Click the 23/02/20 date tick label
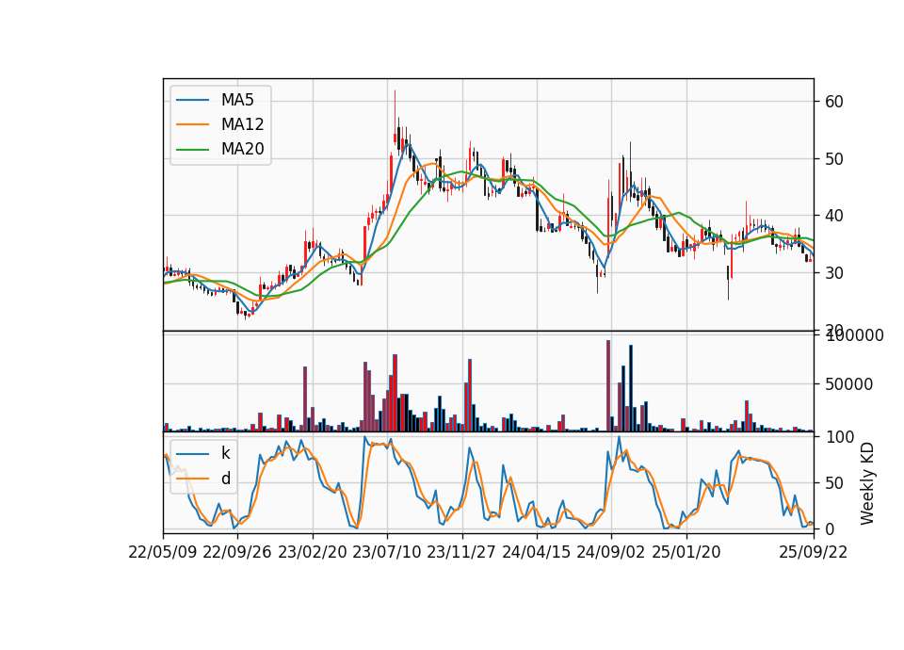Viewport: 904px width, 650px height. point(313,552)
